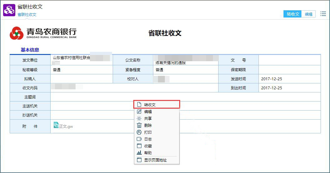
Task: Open the 省联社收文 breadcrumb link
Action: pyautogui.click(x=27, y=15)
